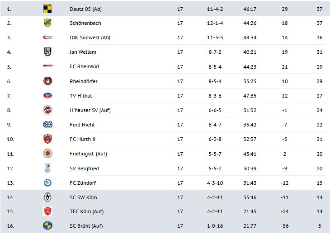Screen dimensions: 330x234
Task: Click the rank number 10. cell
Action: (10, 139)
